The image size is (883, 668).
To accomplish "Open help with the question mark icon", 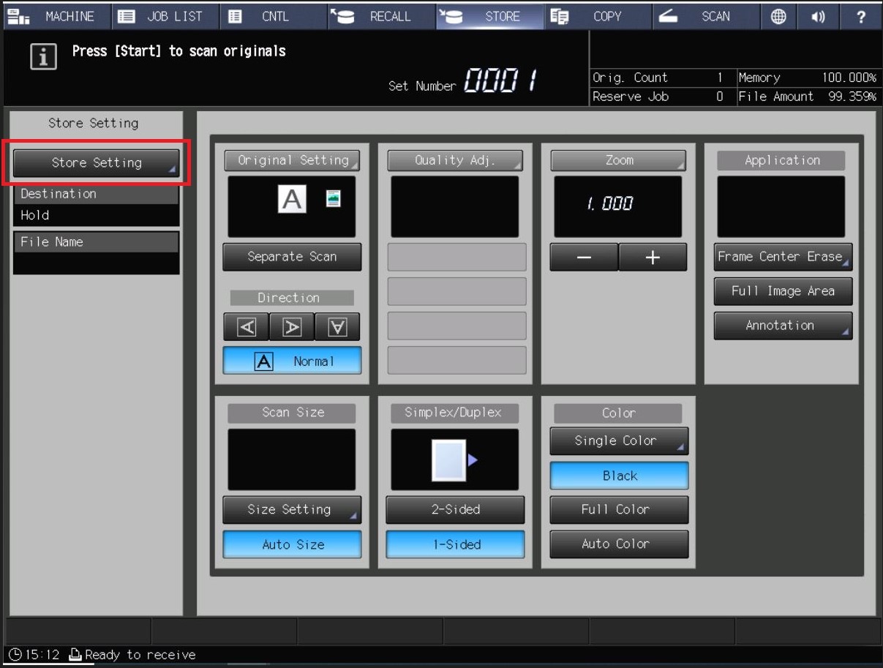I will pyautogui.click(x=861, y=16).
